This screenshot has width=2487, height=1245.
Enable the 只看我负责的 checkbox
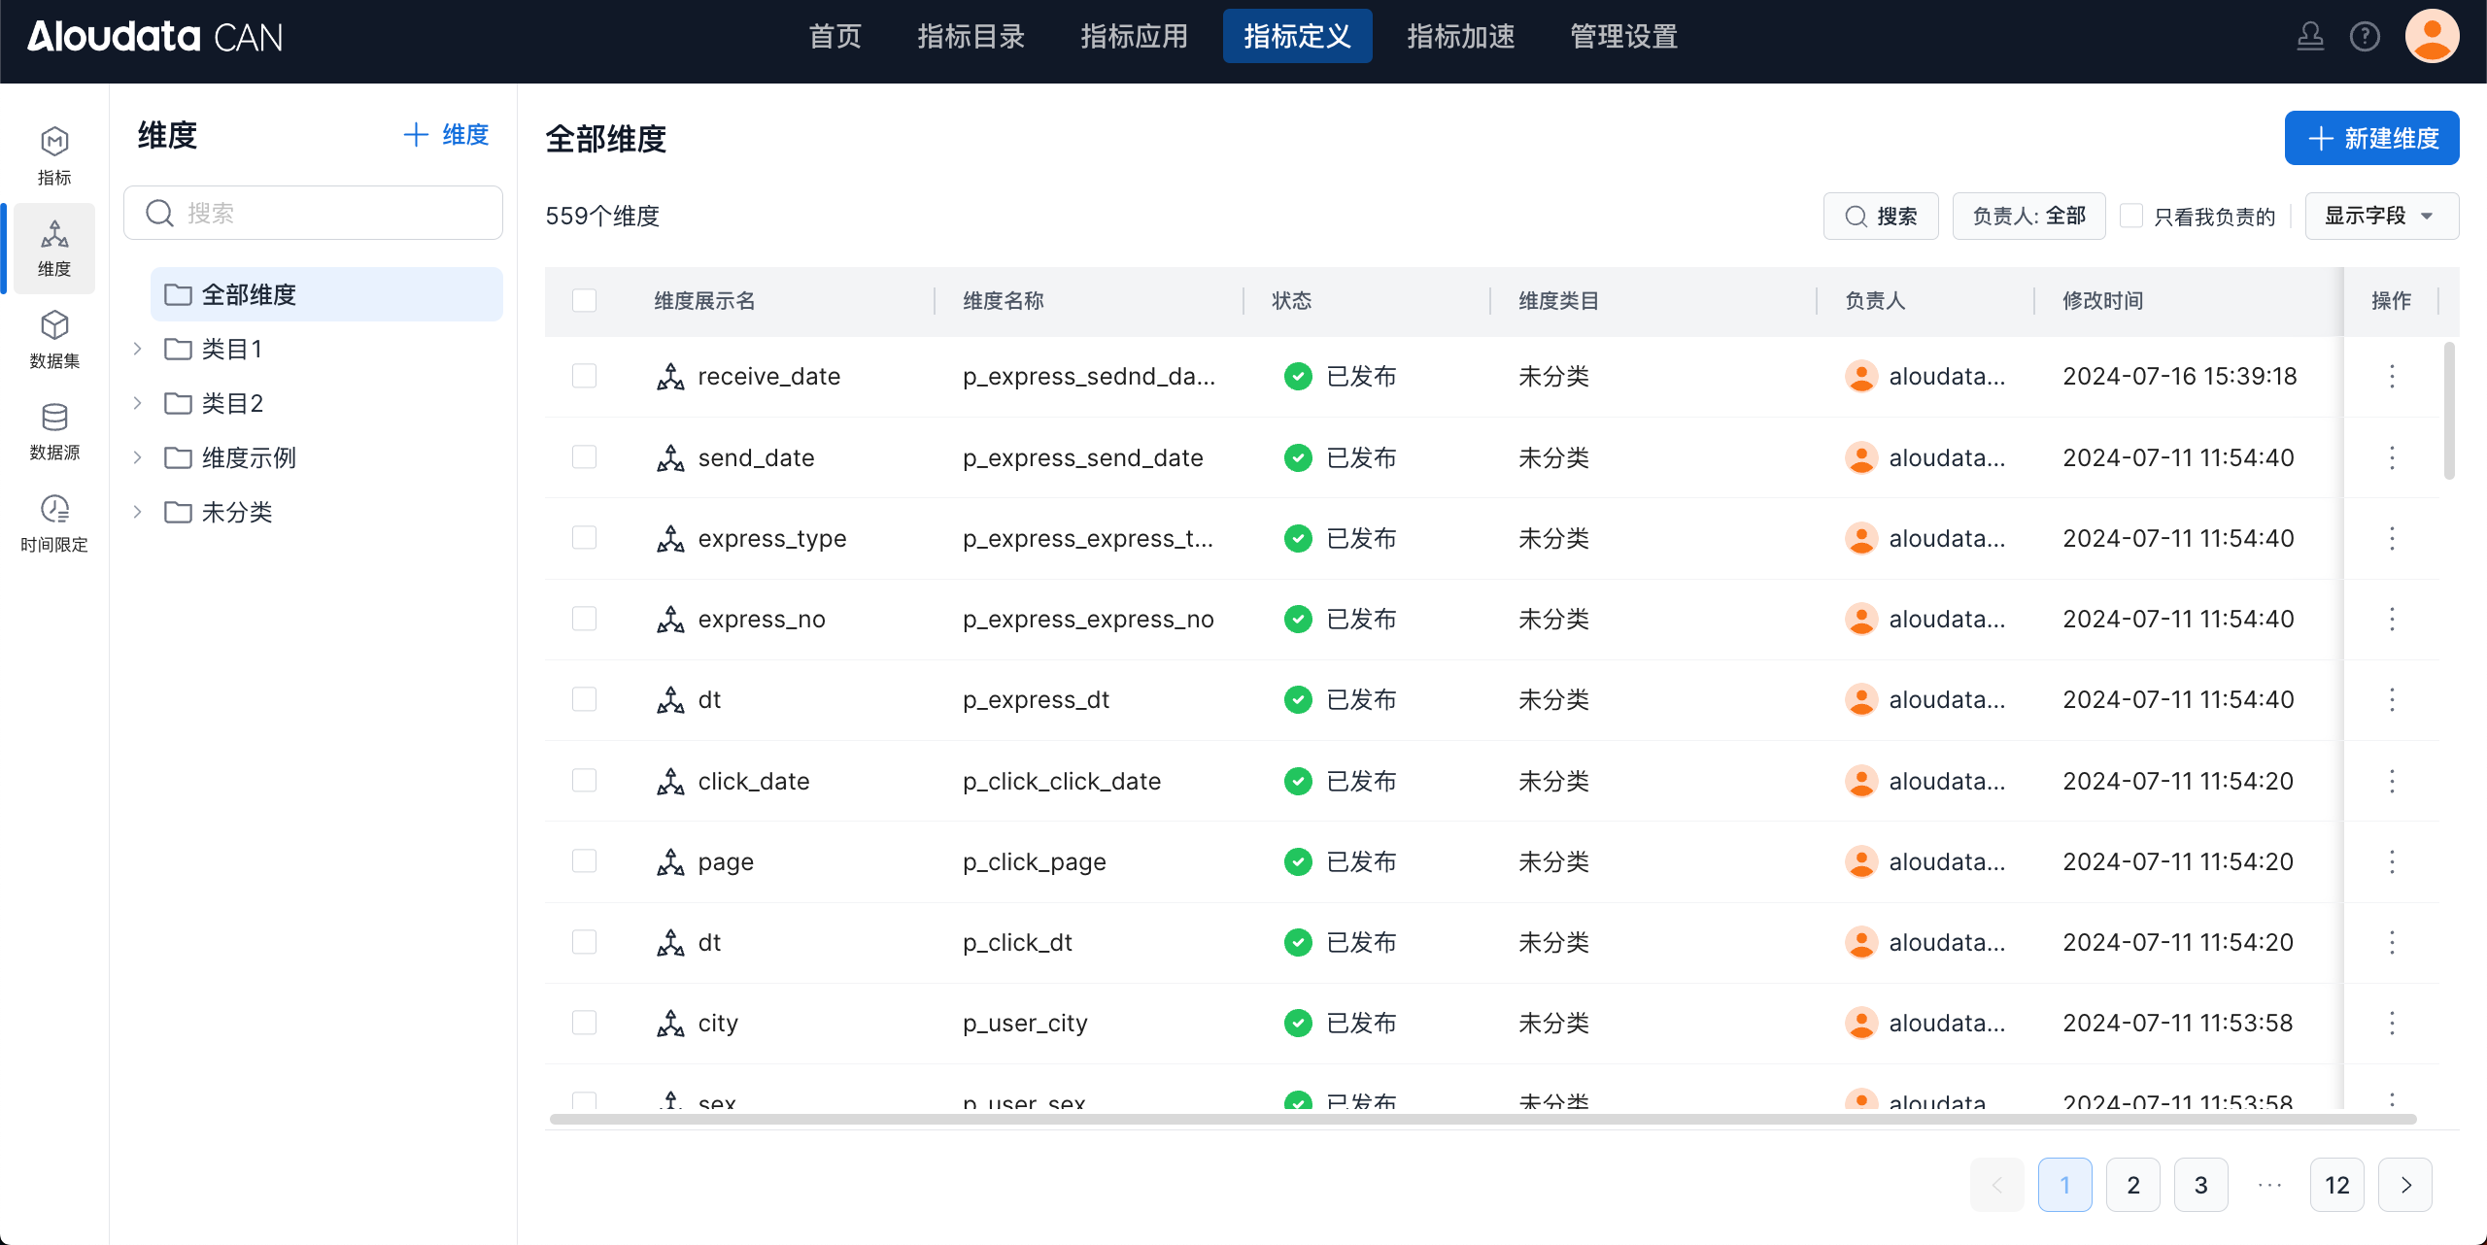click(2131, 216)
